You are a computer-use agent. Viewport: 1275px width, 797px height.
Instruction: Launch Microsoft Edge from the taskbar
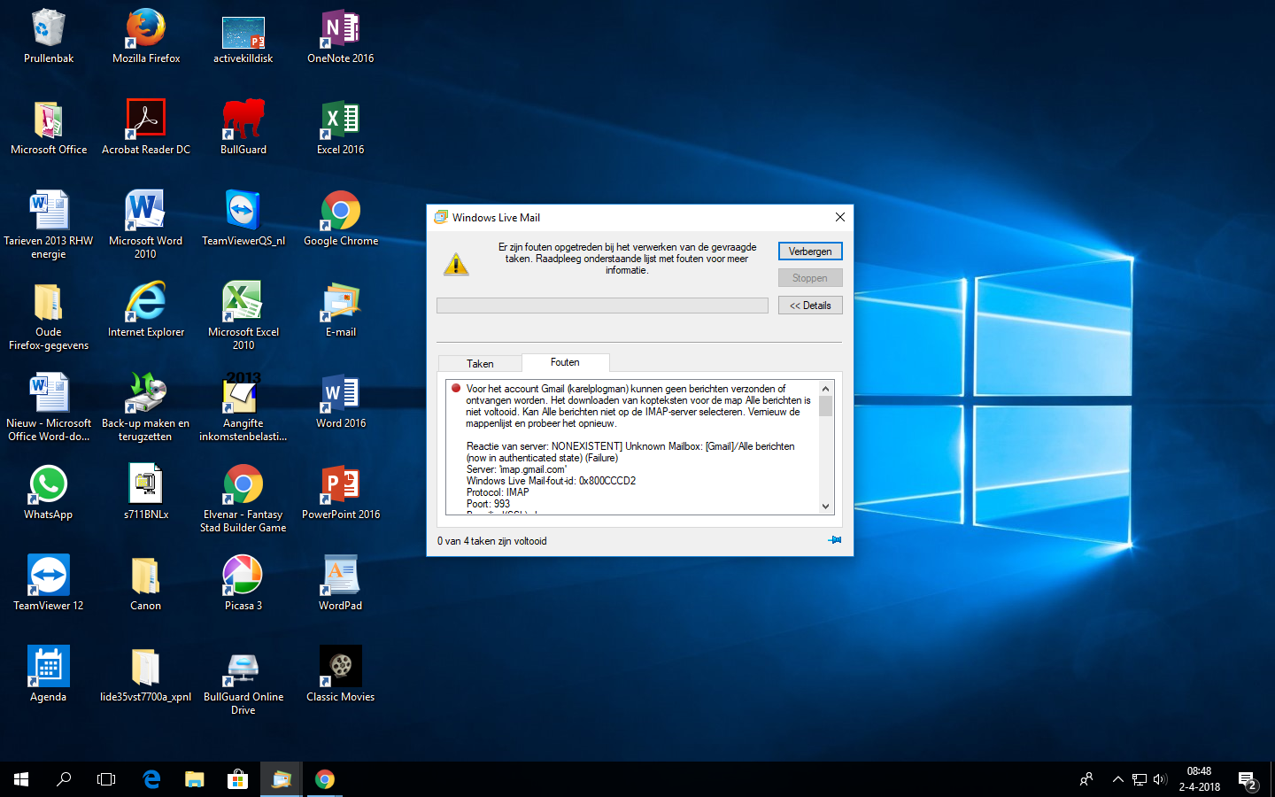point(151,779)
